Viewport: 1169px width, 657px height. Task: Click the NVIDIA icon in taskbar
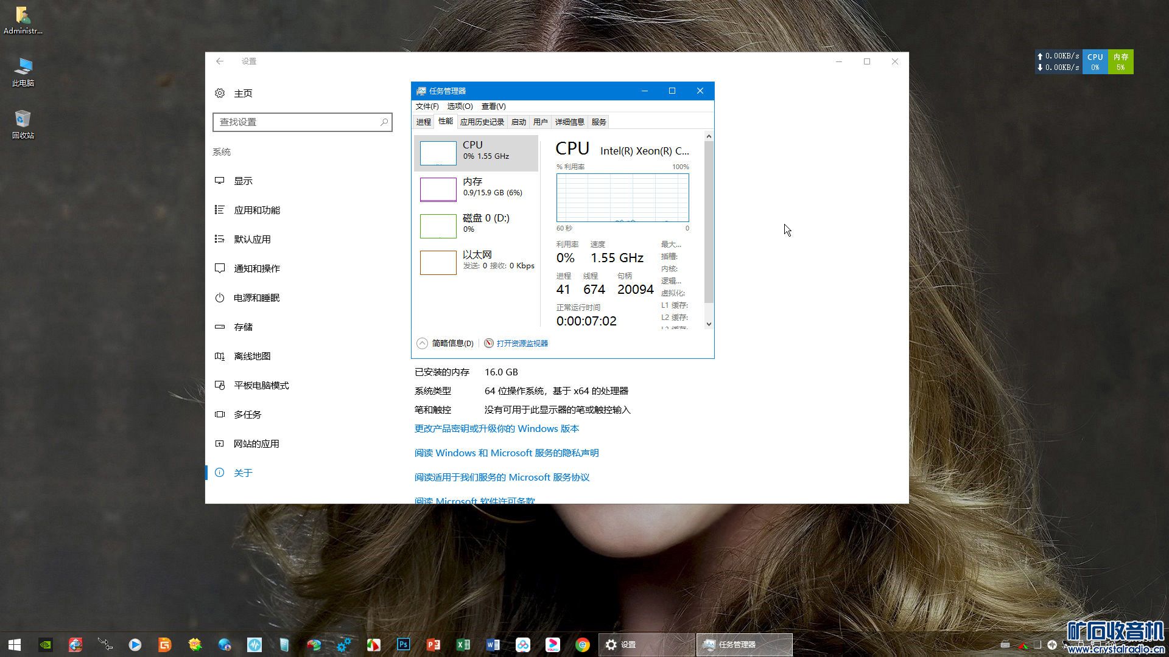46,644
